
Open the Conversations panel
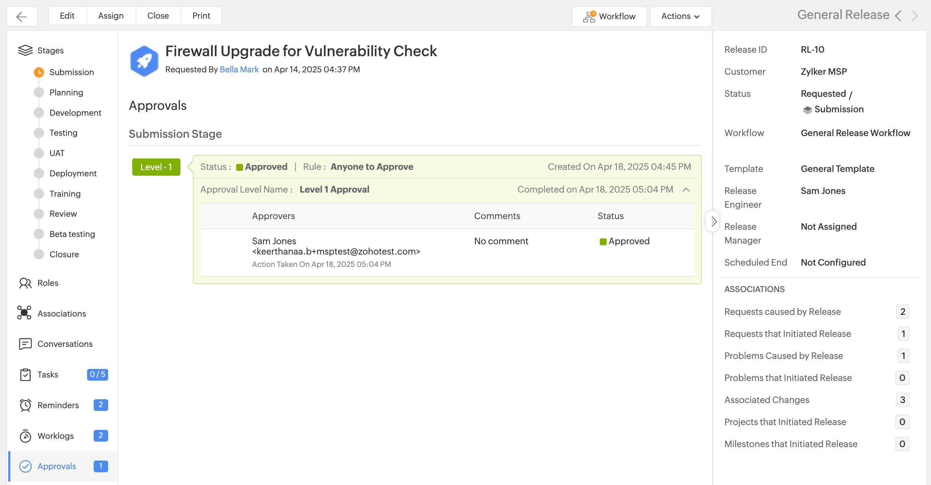(65, 344)
